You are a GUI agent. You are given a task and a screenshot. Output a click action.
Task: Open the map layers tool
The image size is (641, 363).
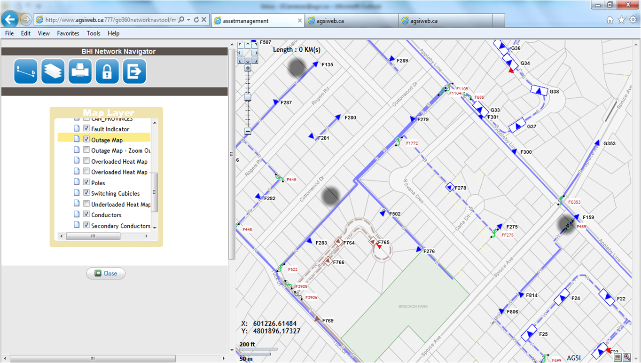pyautogui.click(x=53, y=71)
